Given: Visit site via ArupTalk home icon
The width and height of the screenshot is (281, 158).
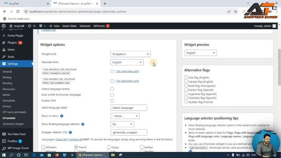Looking at the screenshot, I should [x=17, y=26].
